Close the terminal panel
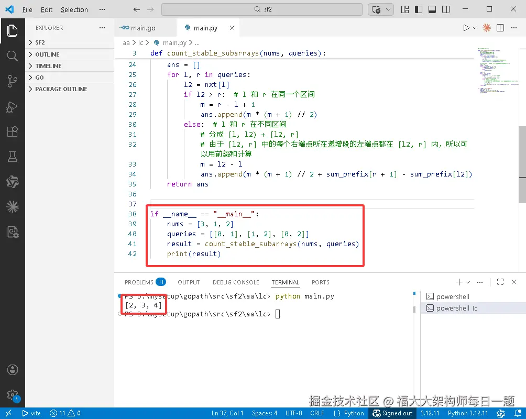Viewport: 526px width, 419px height. 514,282
